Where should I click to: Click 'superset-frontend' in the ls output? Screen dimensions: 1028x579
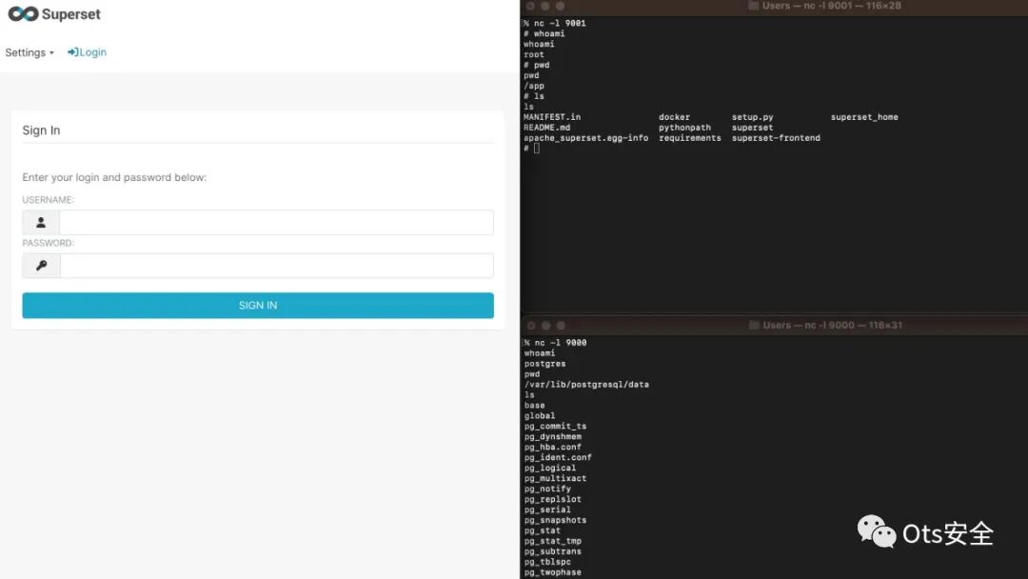coord(776,138)
